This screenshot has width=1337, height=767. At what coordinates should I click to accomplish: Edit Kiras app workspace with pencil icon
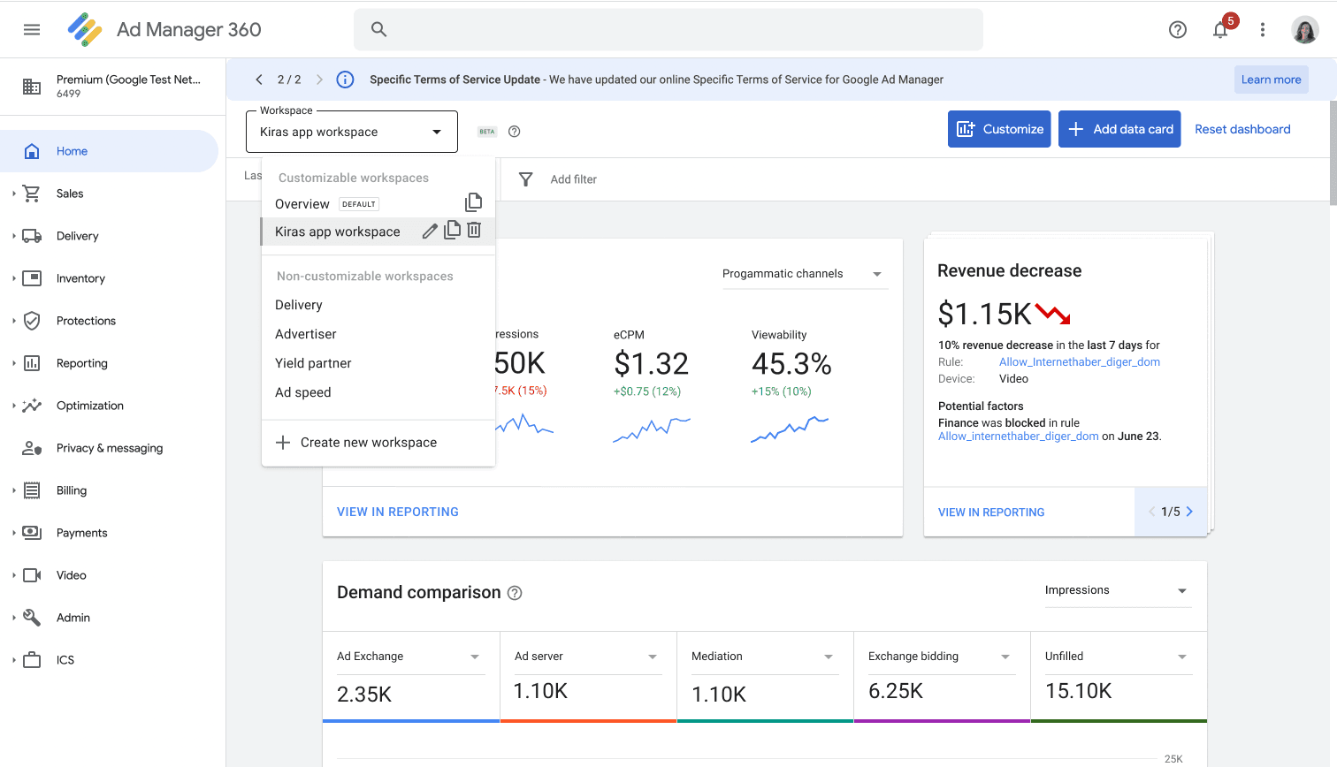[x=430, y=232]
